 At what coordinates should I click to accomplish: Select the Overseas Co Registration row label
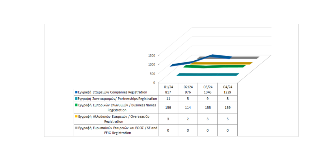(114, 119)
